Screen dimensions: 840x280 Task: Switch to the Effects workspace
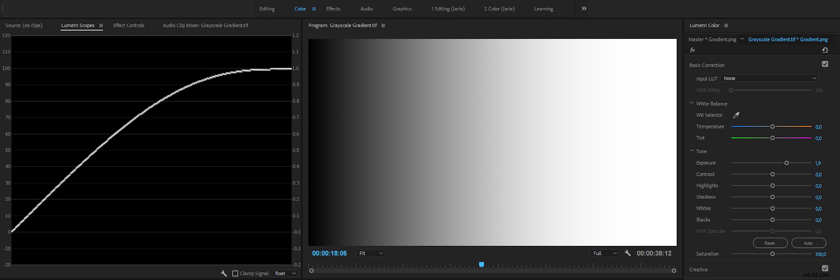(x=333, y=9)
